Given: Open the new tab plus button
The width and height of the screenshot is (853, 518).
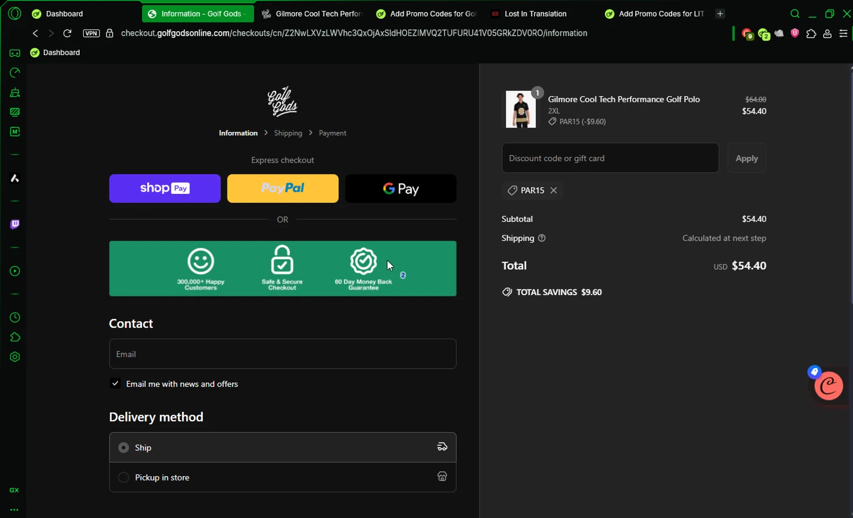Looking at the screenshot, I should pyautogui.click(x=720, y=14).
